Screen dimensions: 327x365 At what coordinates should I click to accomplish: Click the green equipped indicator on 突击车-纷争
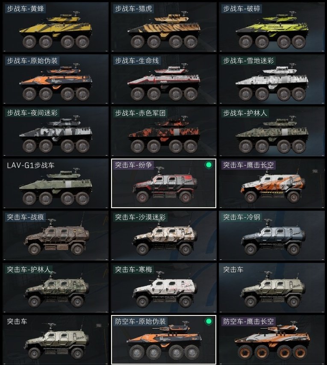[209, 165]
